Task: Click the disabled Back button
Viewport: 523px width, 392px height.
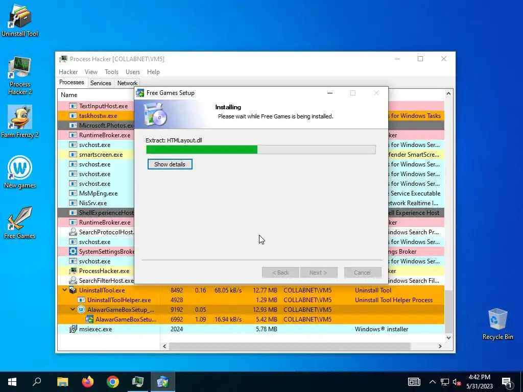Action: coord(280,273)
